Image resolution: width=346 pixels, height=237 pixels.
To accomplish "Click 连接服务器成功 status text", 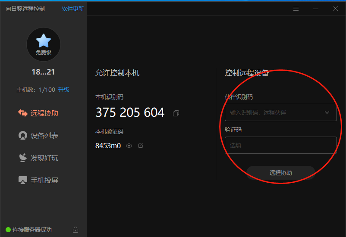I will (x=32, y=230).
